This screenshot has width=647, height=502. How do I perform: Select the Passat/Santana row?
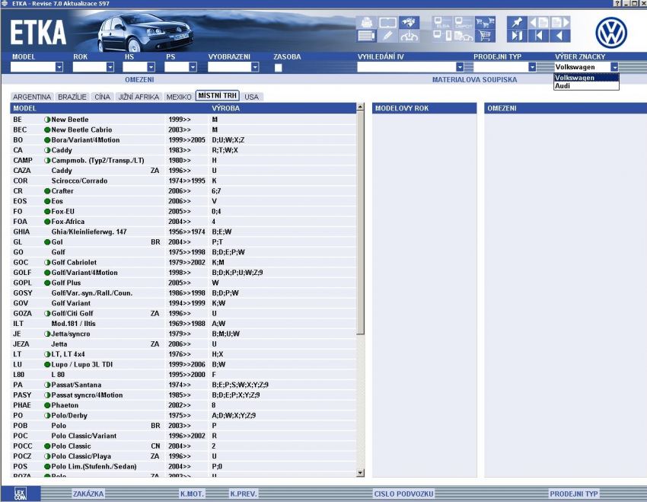point(183,385)
